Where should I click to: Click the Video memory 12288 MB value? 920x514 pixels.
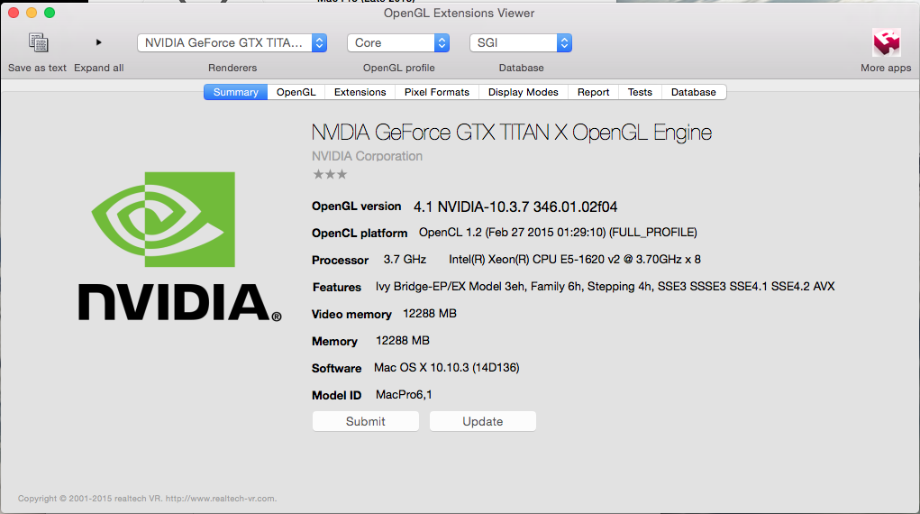[x=430, y=314]
